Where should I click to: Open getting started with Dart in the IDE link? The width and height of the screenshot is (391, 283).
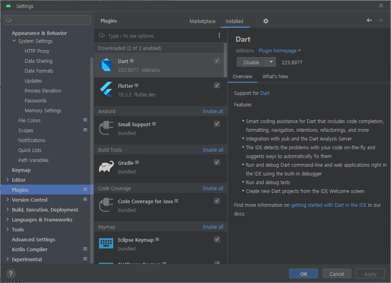pyautogui.click(x=329, y=205)
